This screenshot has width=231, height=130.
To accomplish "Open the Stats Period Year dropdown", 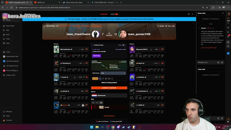I will 113,73.
